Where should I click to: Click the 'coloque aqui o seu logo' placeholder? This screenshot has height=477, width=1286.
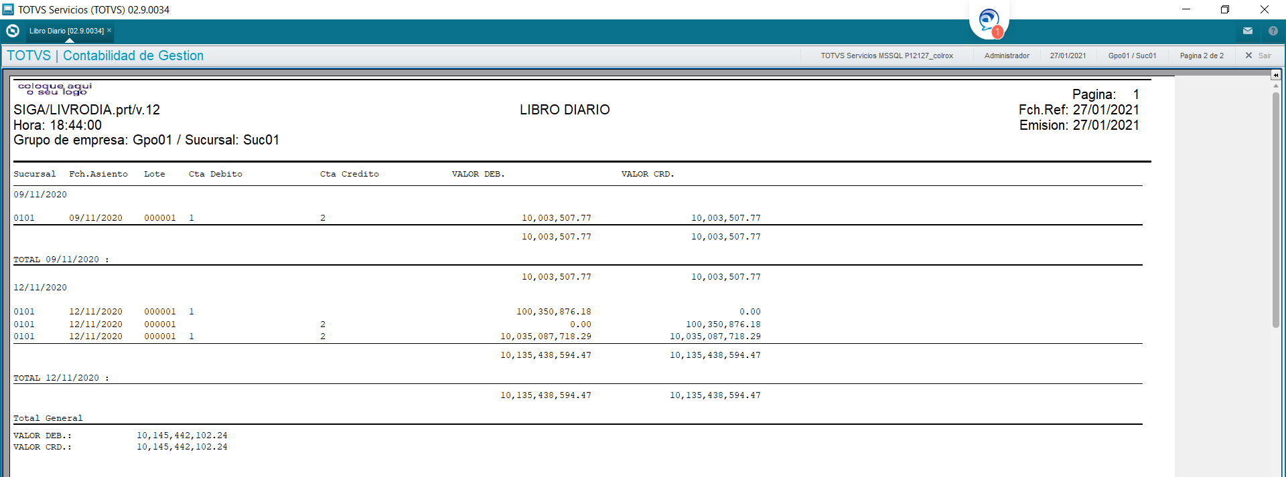coord(55,89)
